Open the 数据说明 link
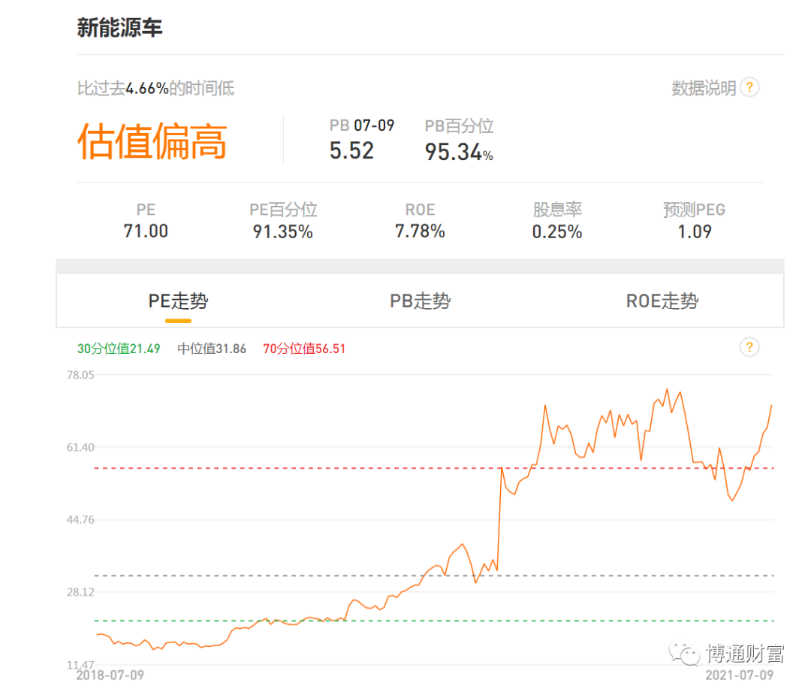The image size is (811, 689). (x=704, y=88)
